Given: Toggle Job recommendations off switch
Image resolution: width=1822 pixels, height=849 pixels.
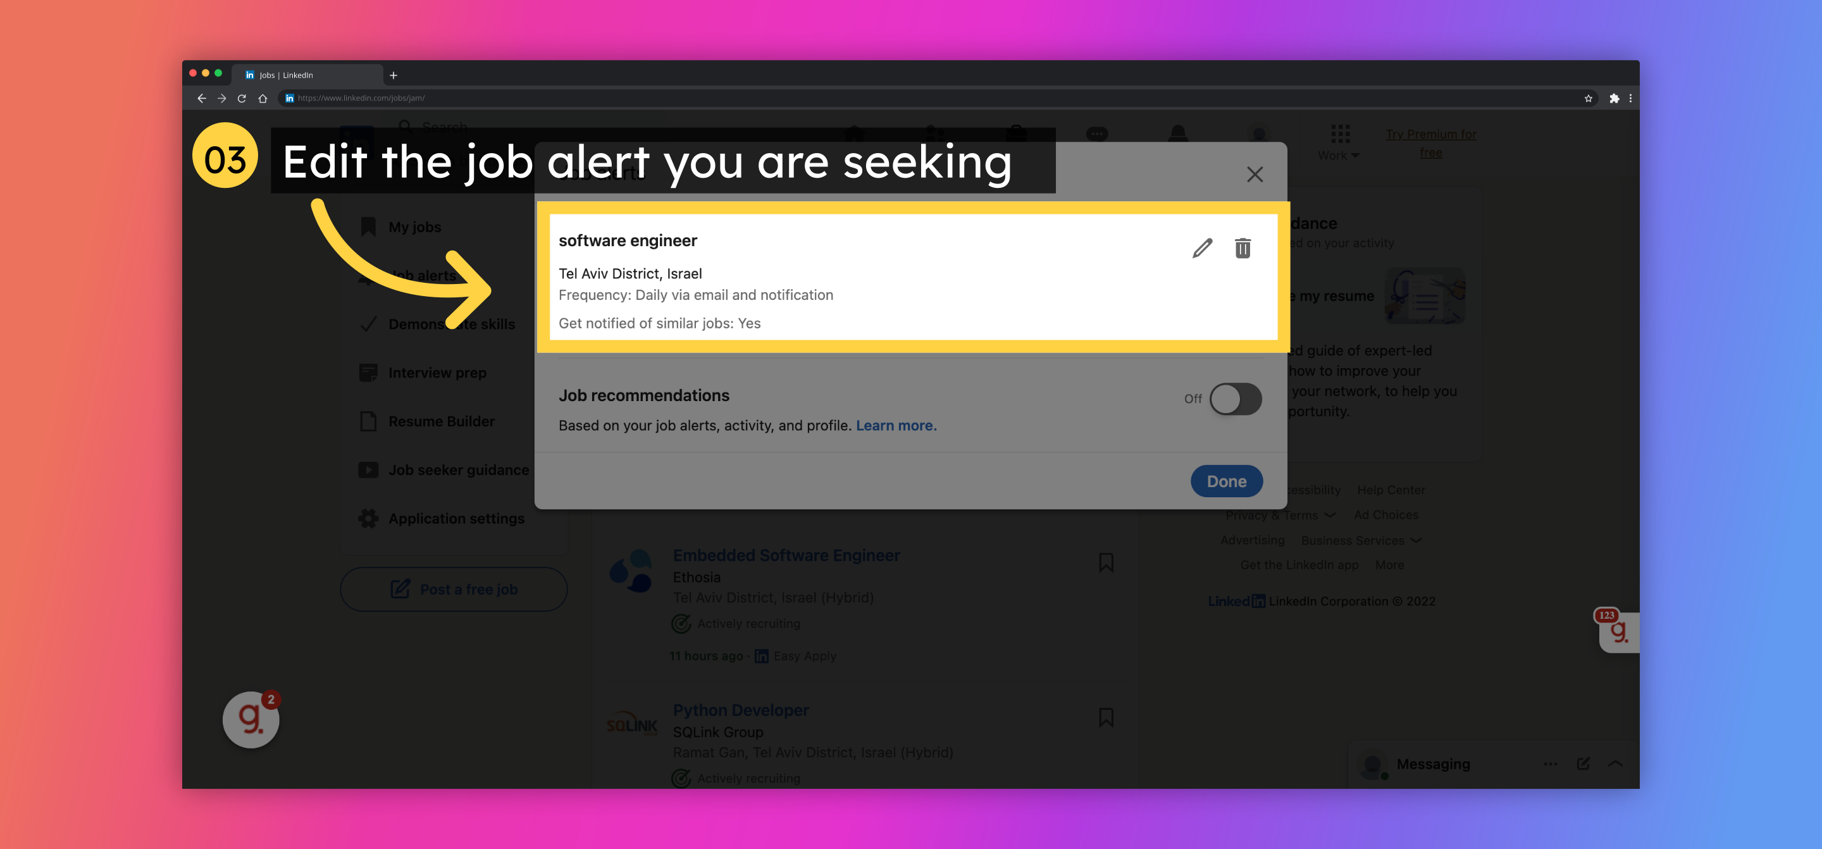Looking at the screenshot, I should 1235,399.
